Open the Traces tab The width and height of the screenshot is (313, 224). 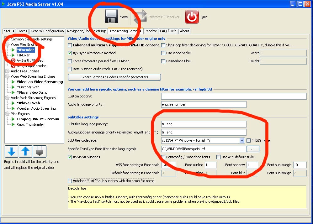coord(22,31)
